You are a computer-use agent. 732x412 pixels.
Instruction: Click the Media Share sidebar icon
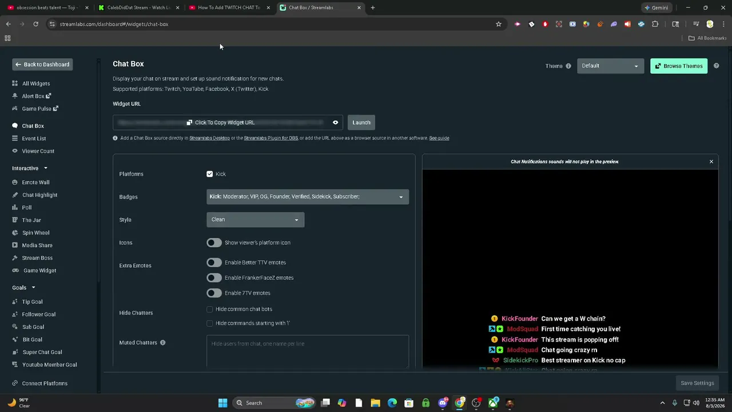15,245
